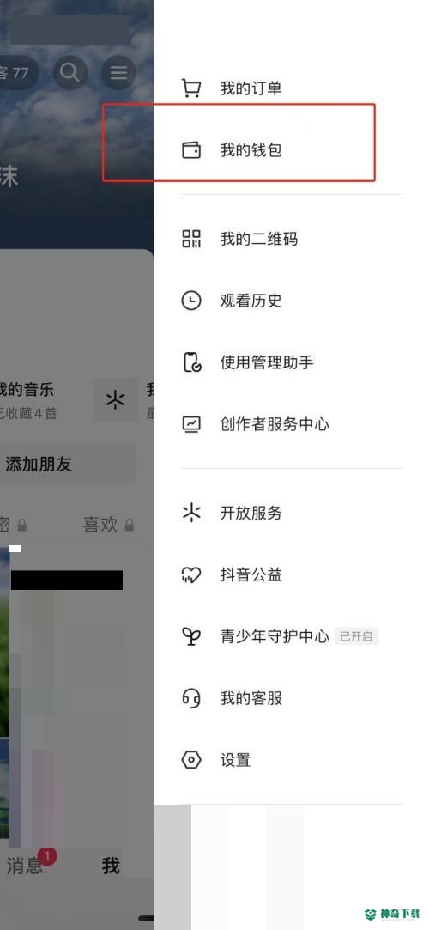Tap the hexagon gear icon for 设置

[x=190, y=760]
